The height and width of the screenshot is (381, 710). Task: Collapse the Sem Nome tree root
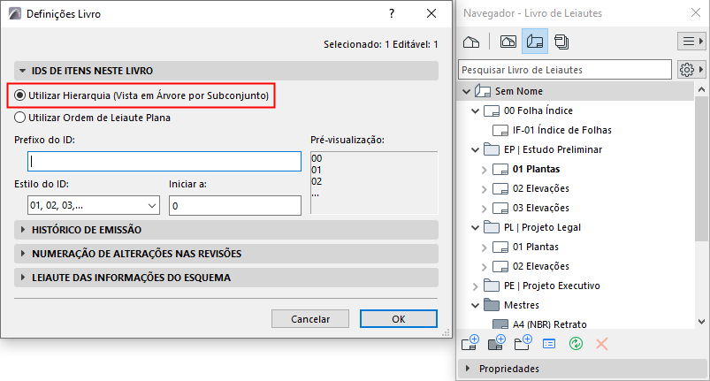click(466, 91)
